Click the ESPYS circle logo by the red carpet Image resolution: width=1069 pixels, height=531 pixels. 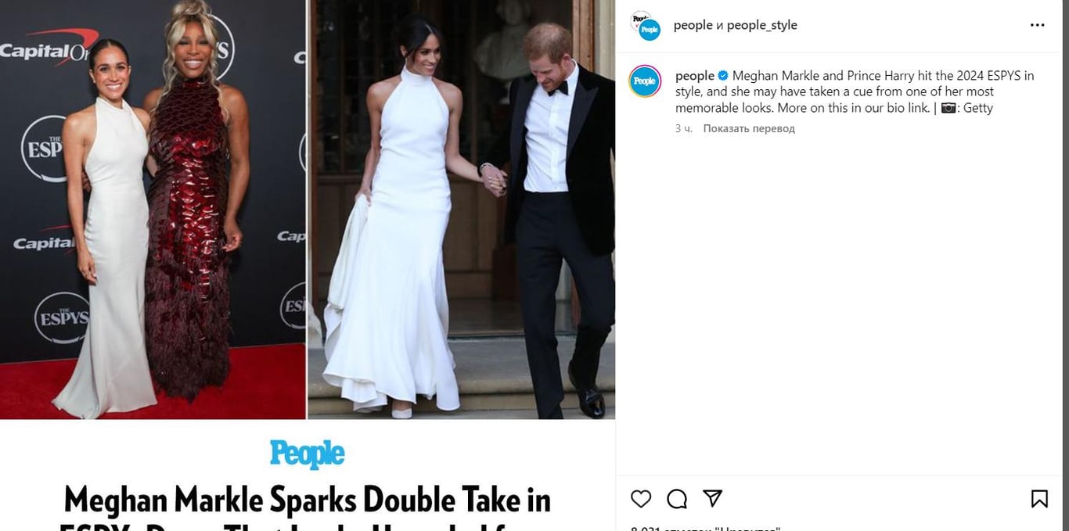tap(62, 318)
